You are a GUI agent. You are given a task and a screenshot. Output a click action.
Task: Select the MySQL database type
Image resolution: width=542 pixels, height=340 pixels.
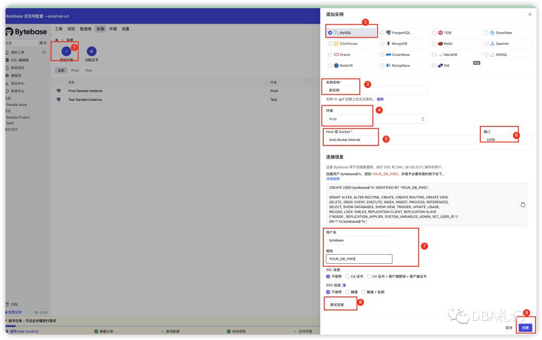pos(351,33)
